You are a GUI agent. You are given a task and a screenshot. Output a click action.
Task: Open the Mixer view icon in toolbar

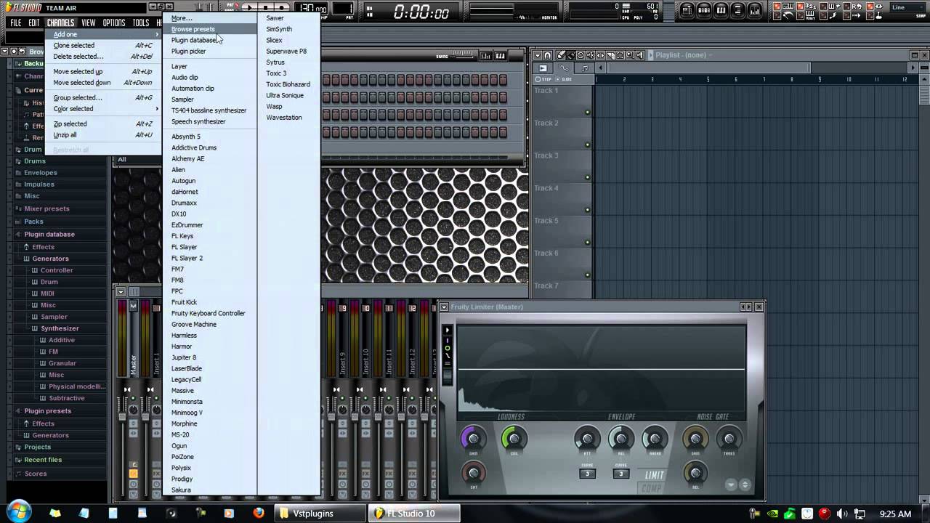pos(755,10)
